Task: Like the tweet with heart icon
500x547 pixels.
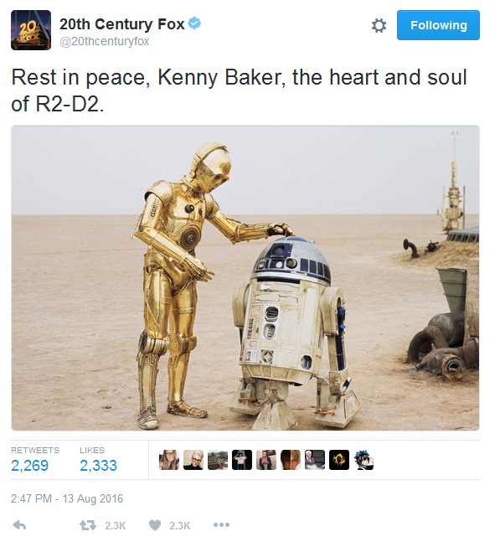Action: pyautogui.click(x=155, y=525)
